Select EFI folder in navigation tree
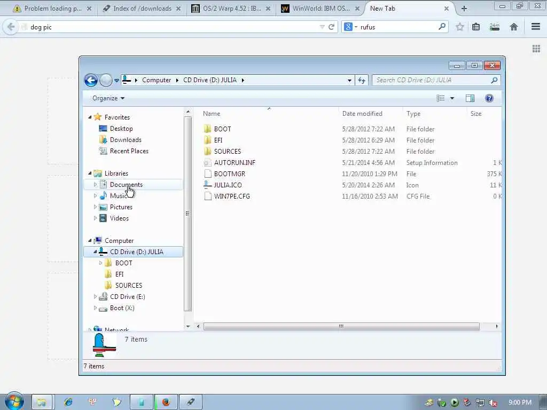Screen dimensions: 547x410 pos(119,274)
